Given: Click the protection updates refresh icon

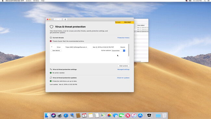Looking at the screenshot, I should [51, 78].
